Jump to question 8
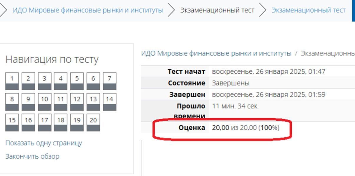Viewport: 355px width, 176px height. tap(12, 102)
